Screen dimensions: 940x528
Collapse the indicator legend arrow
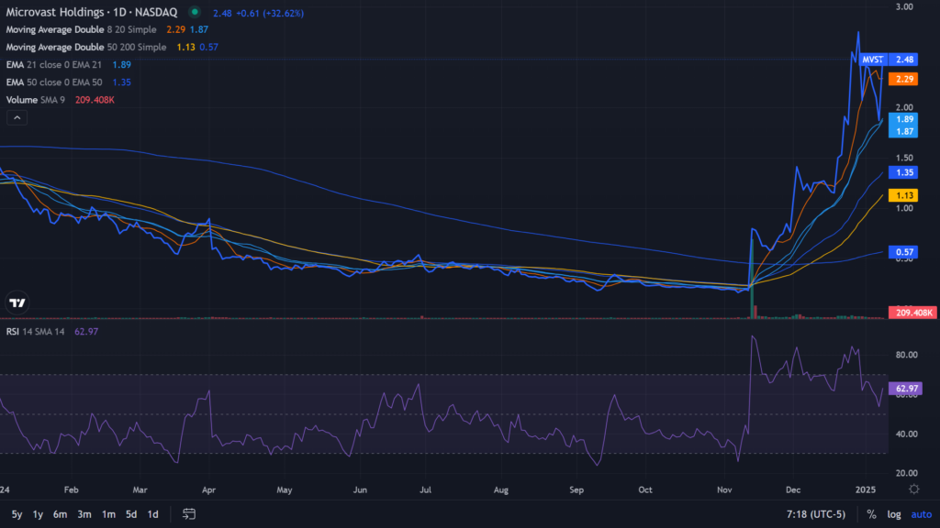(x=17, y=117)
